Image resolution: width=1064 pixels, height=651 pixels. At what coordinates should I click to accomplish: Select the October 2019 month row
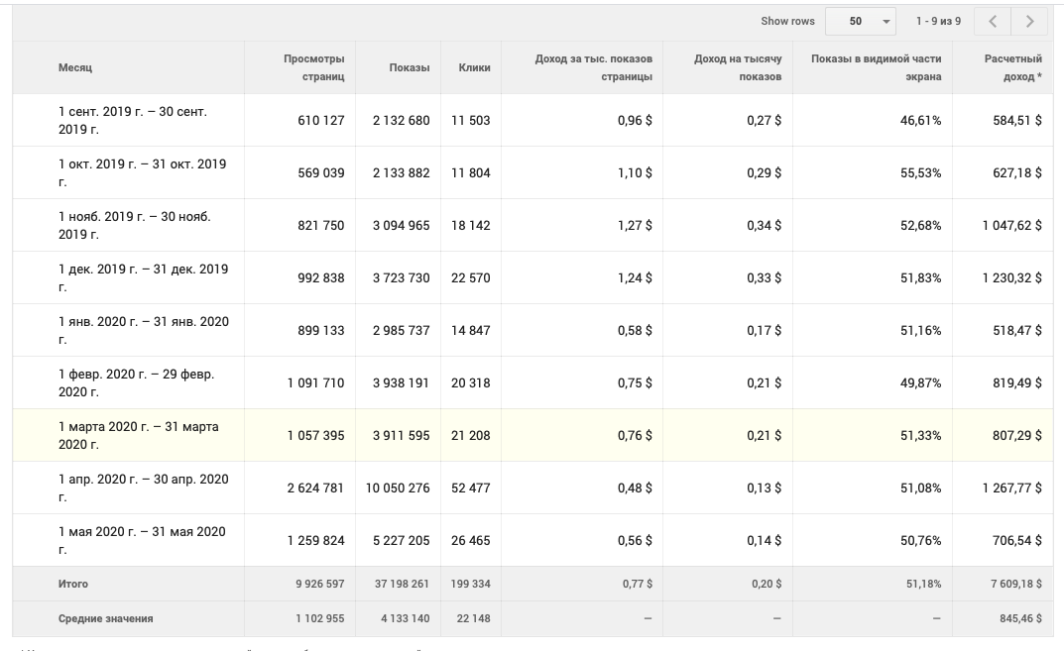142,173
